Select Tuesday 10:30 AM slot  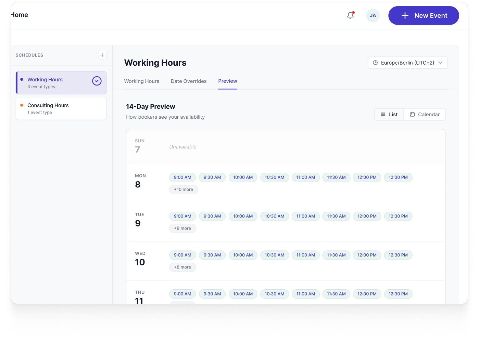click(275, 216)
